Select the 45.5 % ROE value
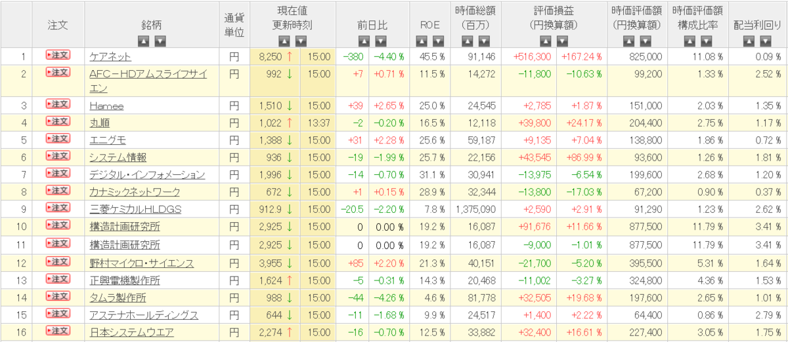This screenshot has width=788, height=342. 430,57
